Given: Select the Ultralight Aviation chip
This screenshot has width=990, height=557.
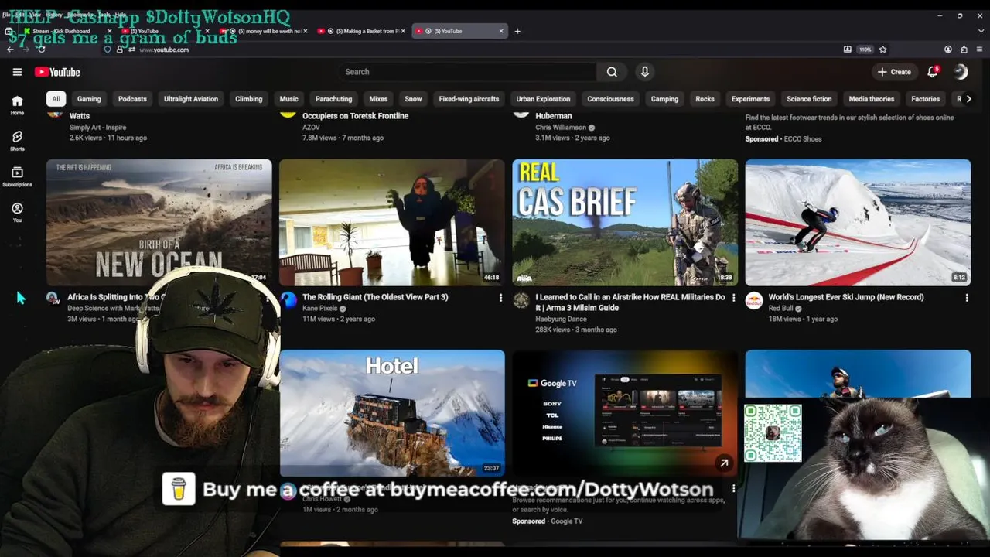Looking at the screenshot, I should coord(191,99).
